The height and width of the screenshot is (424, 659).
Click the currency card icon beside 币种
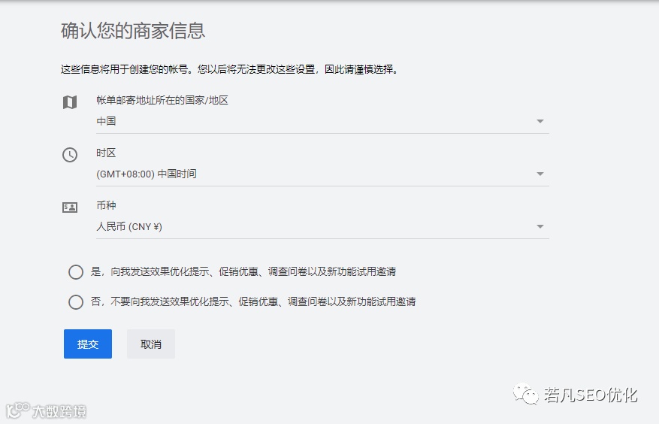click(x=70, y=207)
